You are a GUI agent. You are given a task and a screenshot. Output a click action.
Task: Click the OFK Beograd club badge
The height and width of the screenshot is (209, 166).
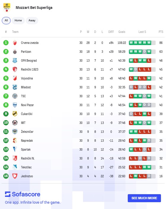click(x=15, y=60)
